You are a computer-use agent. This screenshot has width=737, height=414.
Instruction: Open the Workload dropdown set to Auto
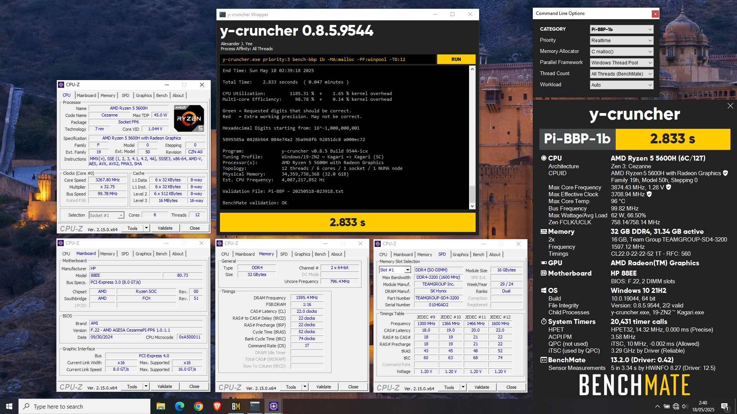tap(621, 85)
